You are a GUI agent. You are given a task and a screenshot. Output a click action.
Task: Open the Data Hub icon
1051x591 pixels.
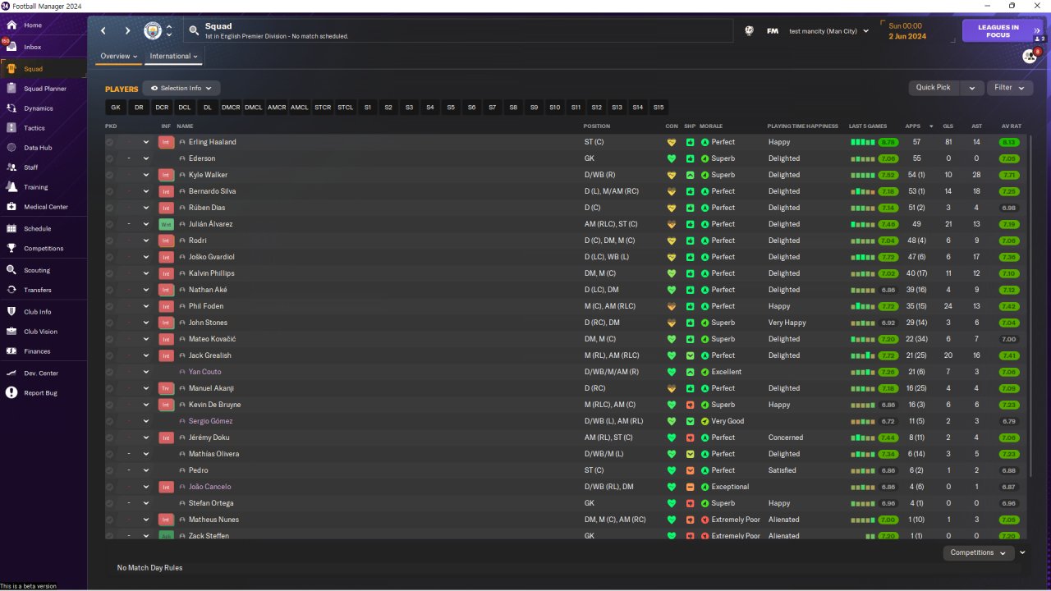[x=11, y=148]
